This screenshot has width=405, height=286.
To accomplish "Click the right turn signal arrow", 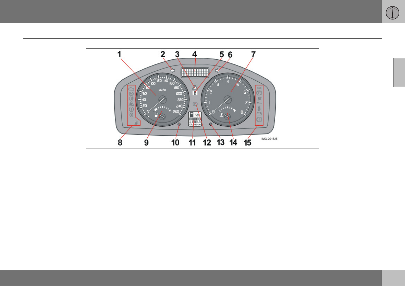I will (x=217, y=71).
